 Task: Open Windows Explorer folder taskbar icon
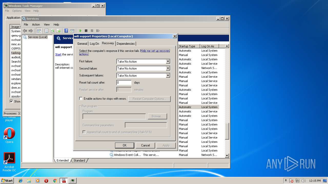pos(29,181)
